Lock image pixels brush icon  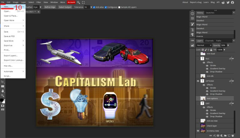point(205,50)
